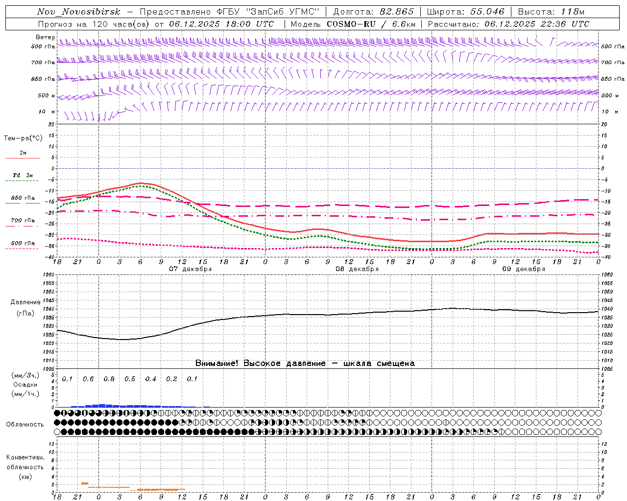Click the "0.2" precipitation amount
Viewport: 627px width, 501px height.
click(x=171, y=379)
